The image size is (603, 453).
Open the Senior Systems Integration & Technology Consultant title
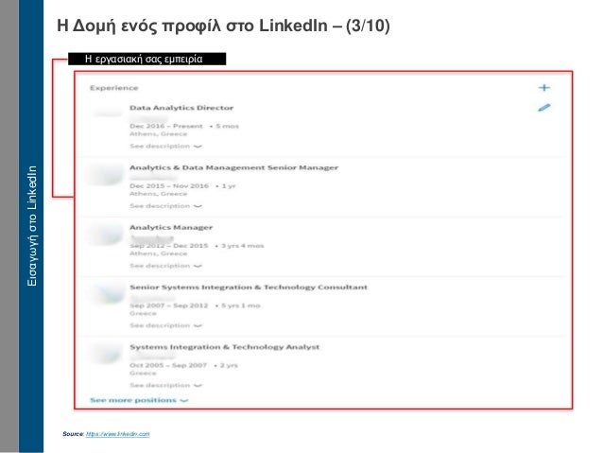tap(249, 287)
